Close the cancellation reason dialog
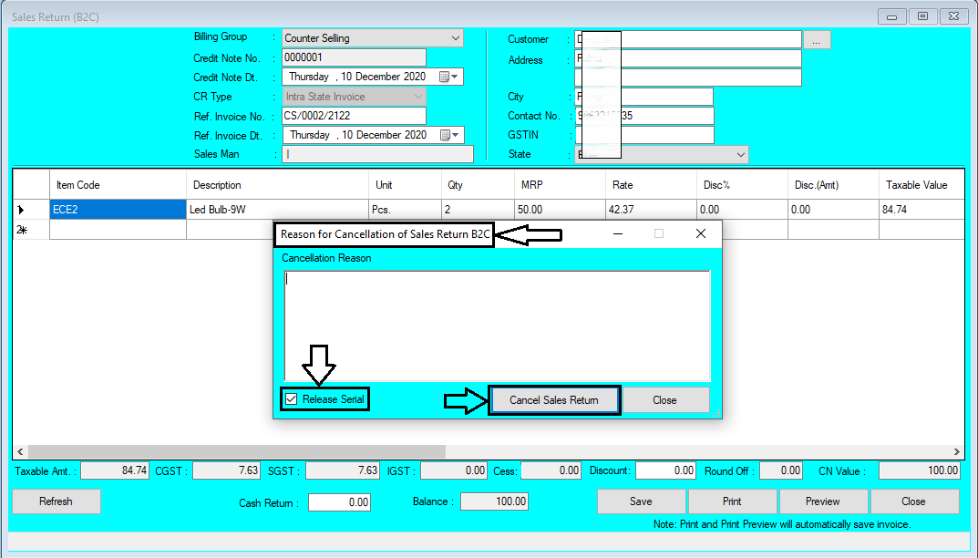 pyautogui.click(x=666, y=399)
